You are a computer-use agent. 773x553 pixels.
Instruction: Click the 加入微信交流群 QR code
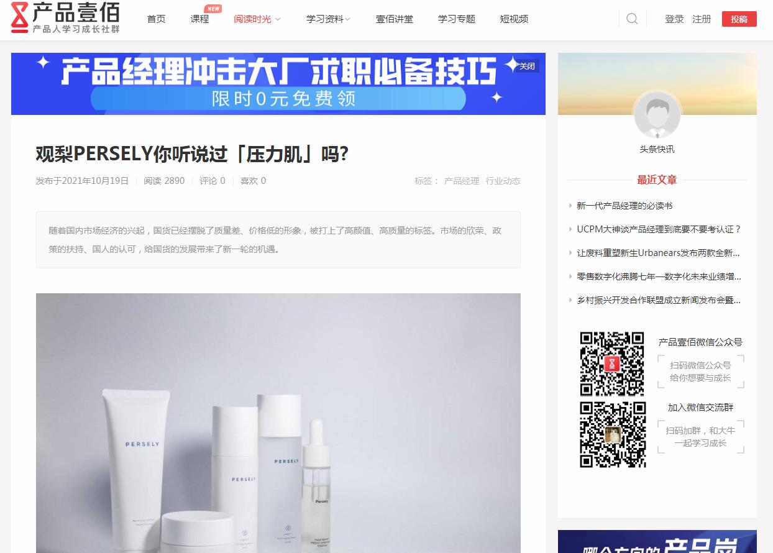coord(612,434)
